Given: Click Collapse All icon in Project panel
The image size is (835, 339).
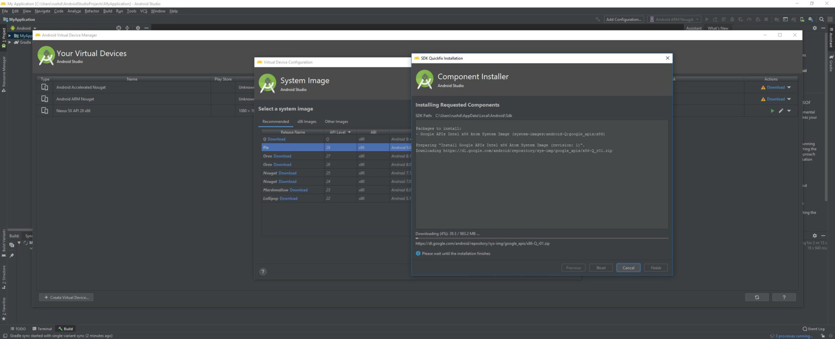Looking at the screenshot, I should pos(127,28).
